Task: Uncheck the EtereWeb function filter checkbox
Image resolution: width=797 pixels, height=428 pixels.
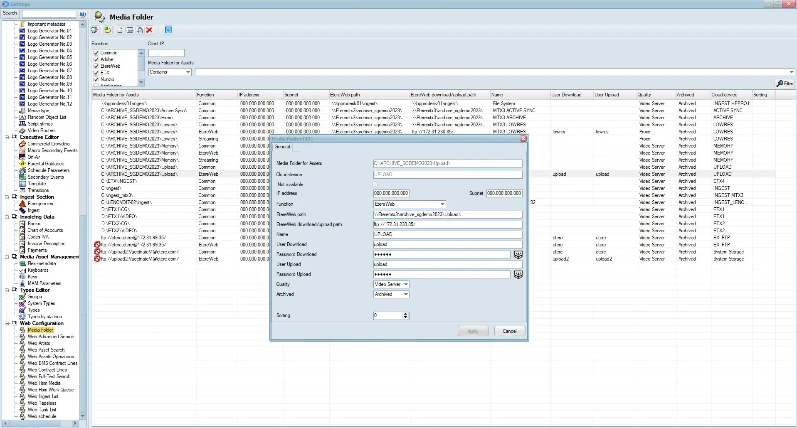Action: tap(96, 66)
